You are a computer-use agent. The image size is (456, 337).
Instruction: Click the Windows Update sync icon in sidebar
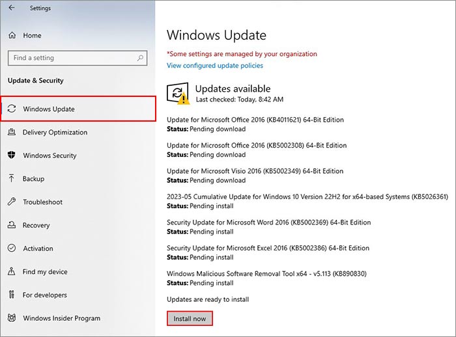pos(12,109)
